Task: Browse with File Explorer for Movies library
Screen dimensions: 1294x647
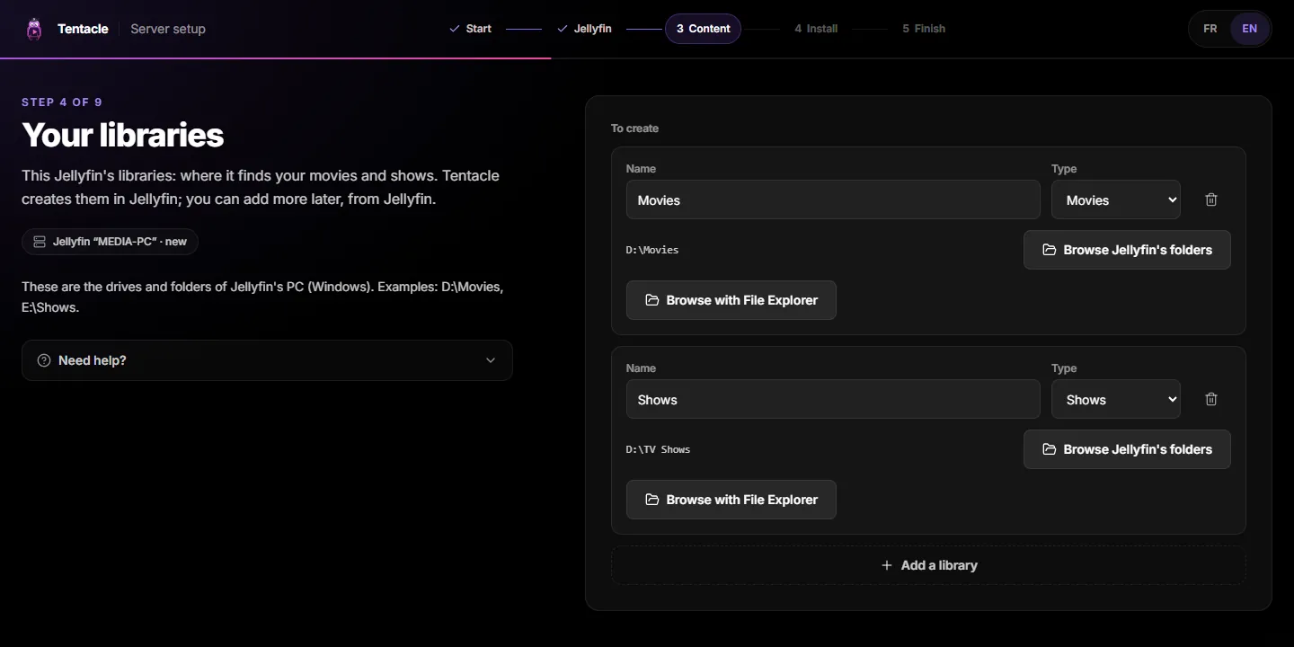Action: (x=731, y=300)
